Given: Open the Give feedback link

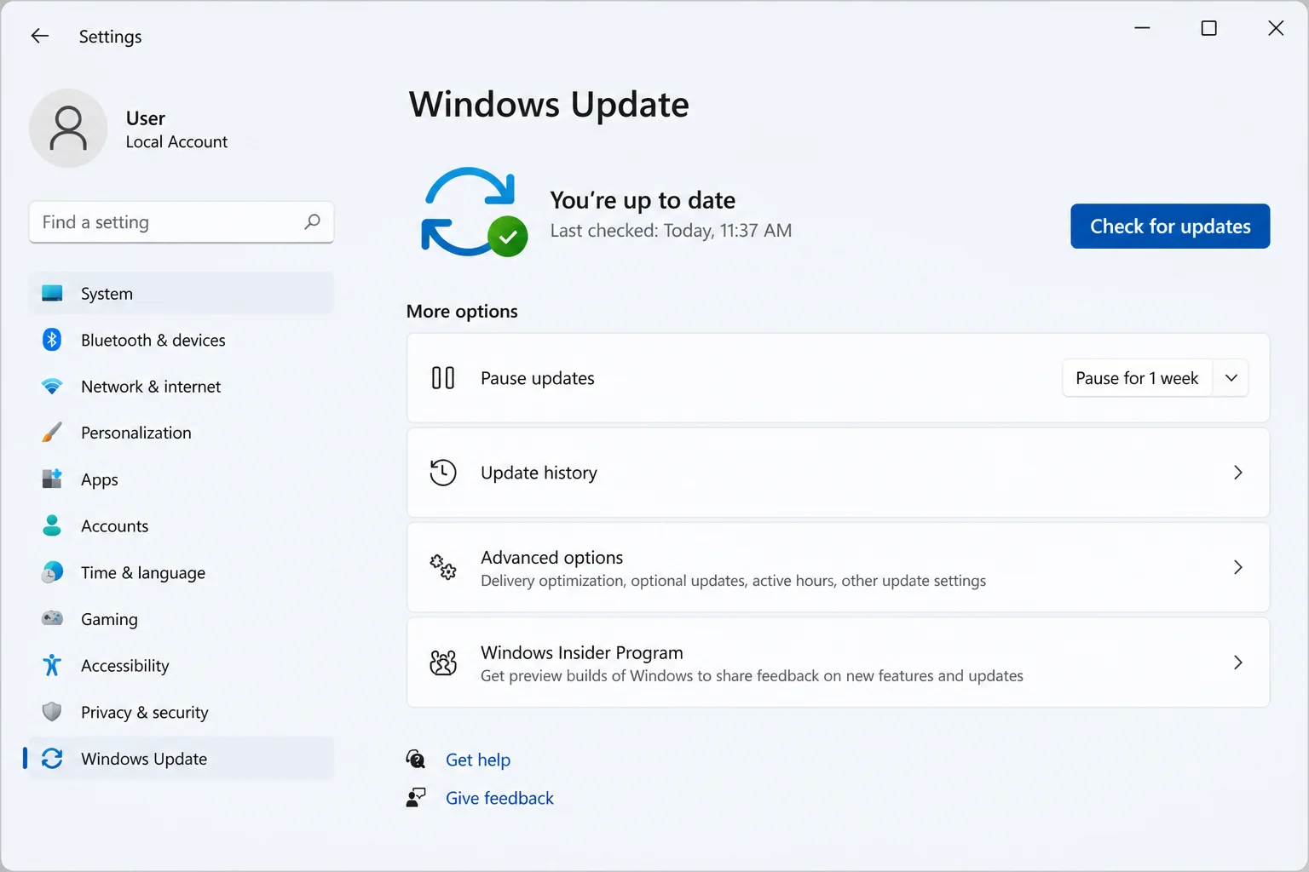Looking at the screenshot, I should (499, 798).
